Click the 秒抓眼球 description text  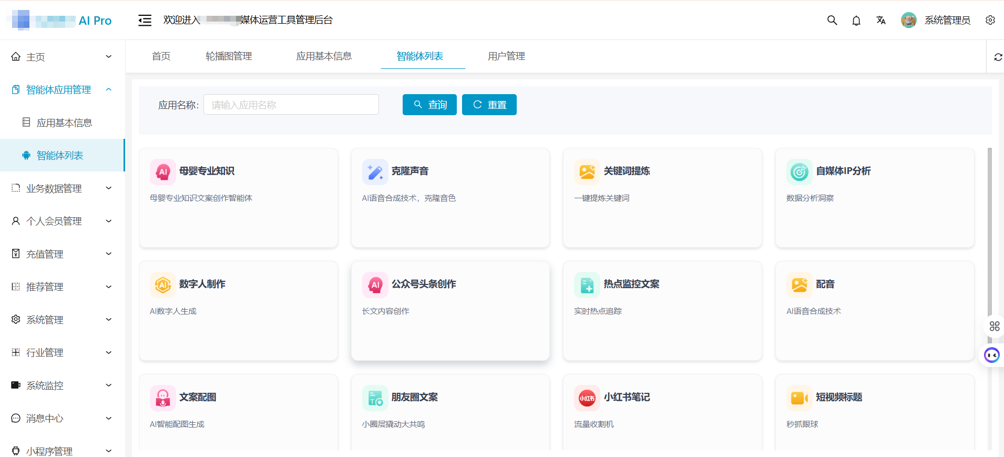click(x=802, y=424)
